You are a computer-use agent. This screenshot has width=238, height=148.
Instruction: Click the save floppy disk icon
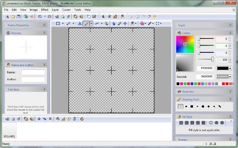18,16
